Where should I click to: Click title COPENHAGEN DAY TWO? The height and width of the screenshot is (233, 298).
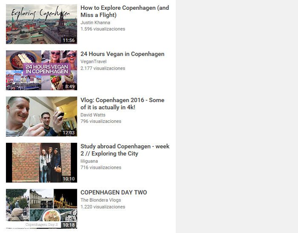[x=114, y=193]
